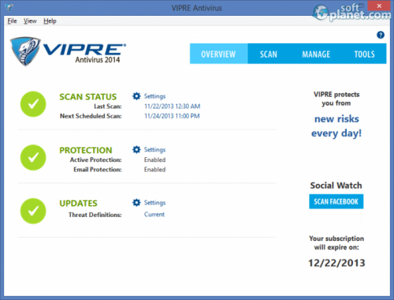Open the Help menu
The width and height of the screenshot is (394, 300).
(50, 21)
